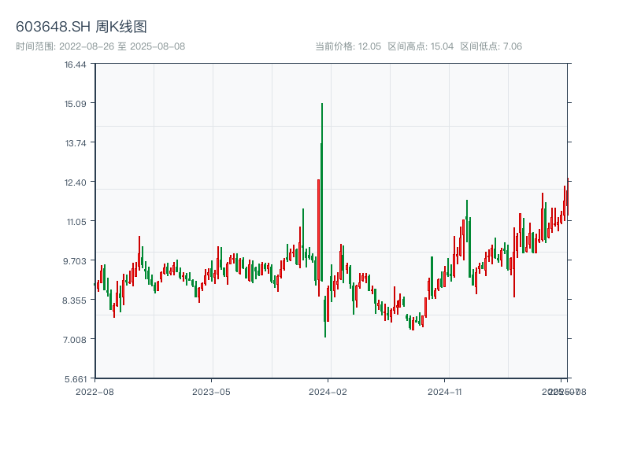Click the 2024-11 x-axis label
This screenshot has height=472, width=630.
point(444,392)
